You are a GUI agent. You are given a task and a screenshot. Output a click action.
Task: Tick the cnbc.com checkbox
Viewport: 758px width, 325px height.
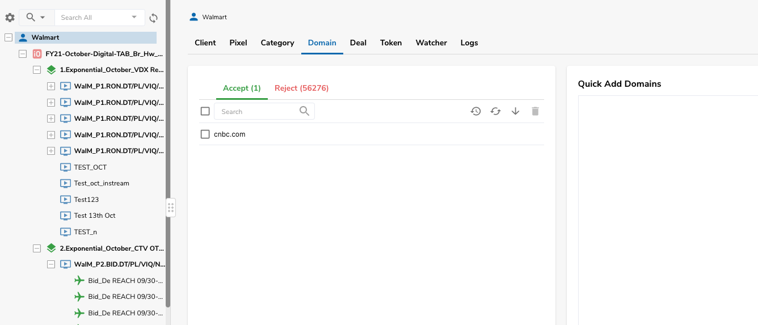tap(205, 134)
